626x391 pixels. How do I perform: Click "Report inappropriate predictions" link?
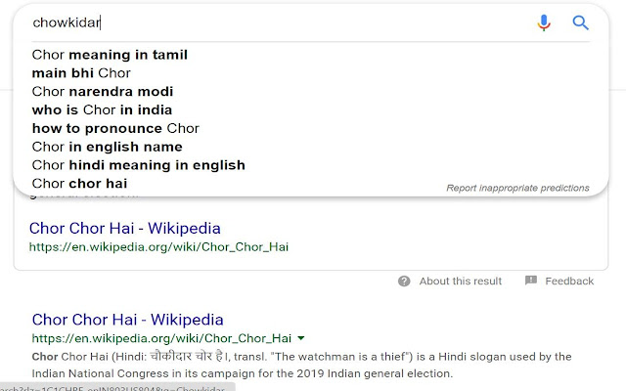[x=517, y=188]
